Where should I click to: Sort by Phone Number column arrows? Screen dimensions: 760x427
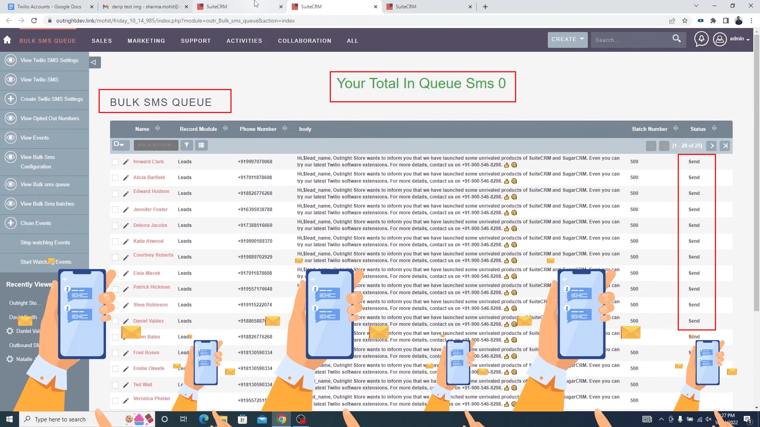(285, 128)
